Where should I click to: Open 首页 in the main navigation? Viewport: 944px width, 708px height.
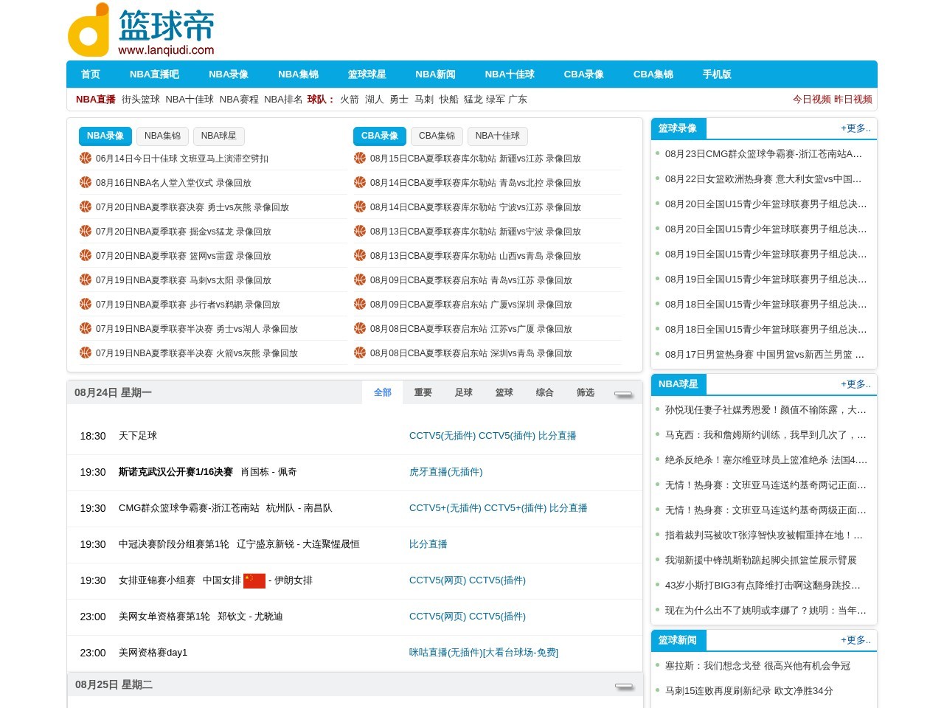point(90,74)
